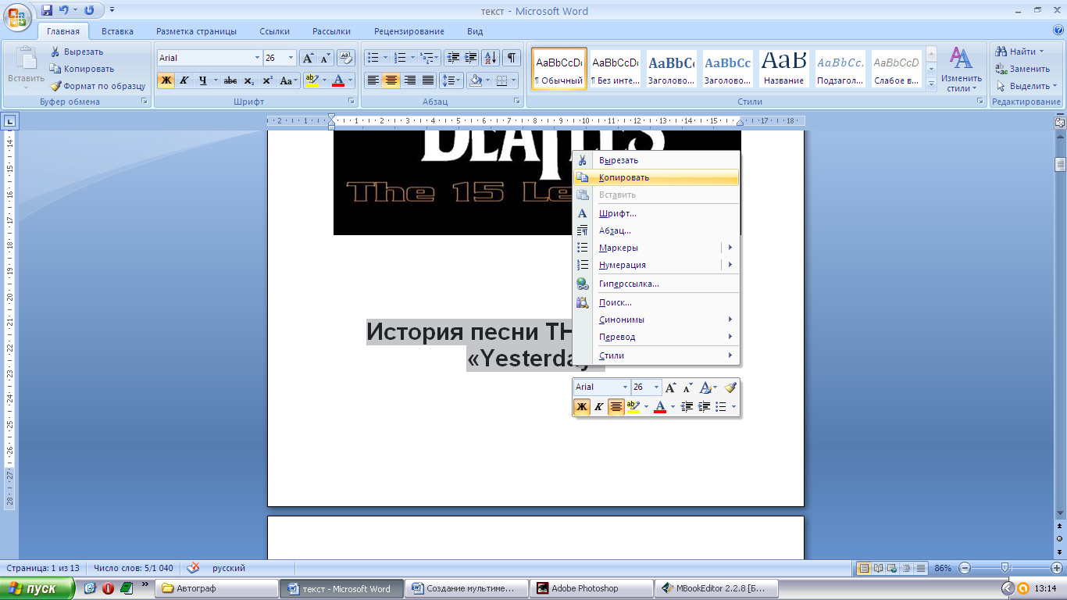Open Выделить dropdown
The height and width of the screenshot is (600, 1067).
[1027, 86]
